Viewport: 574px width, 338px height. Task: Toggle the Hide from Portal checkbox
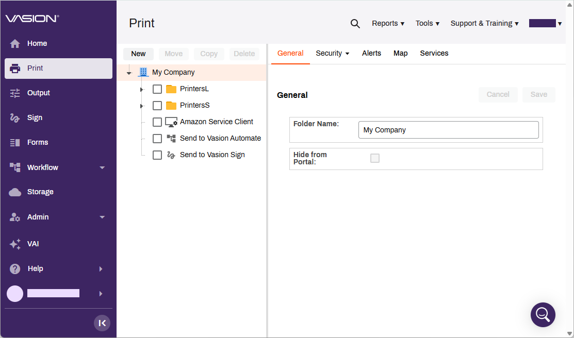pyautogui.click(x=375, y=158)
